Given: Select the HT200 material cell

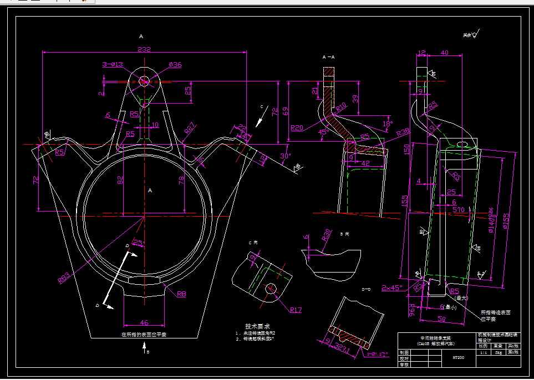Looking at the screenshot, I should (x=458, y=357).
